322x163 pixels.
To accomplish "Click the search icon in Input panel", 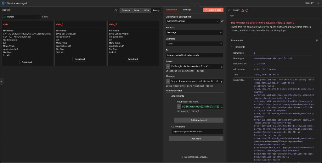I will tap(116, 10).
